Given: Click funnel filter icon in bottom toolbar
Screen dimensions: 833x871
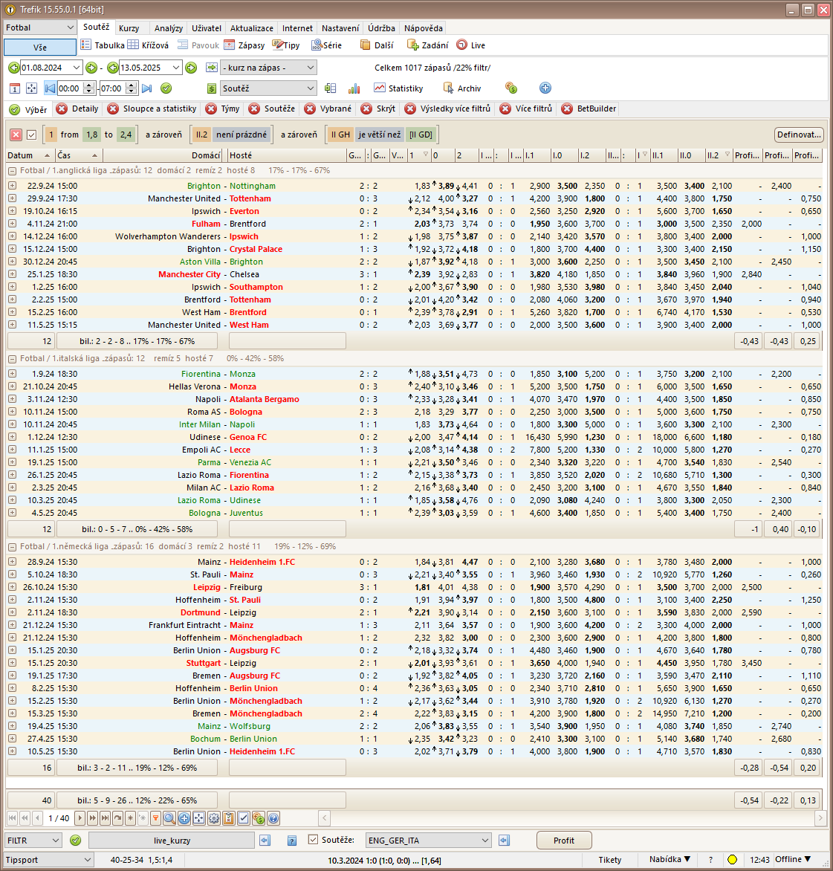Looking at the screenshot, I should tap(155, 817).
